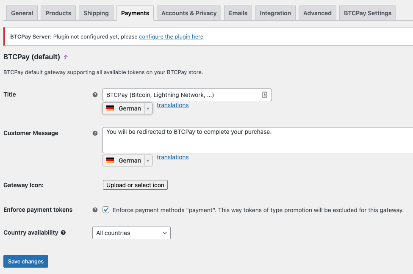Click German flag in Customer Message language selector
The width and height of the screenshot is (413, 274).
pyautogui.click(x=110, y=161)
